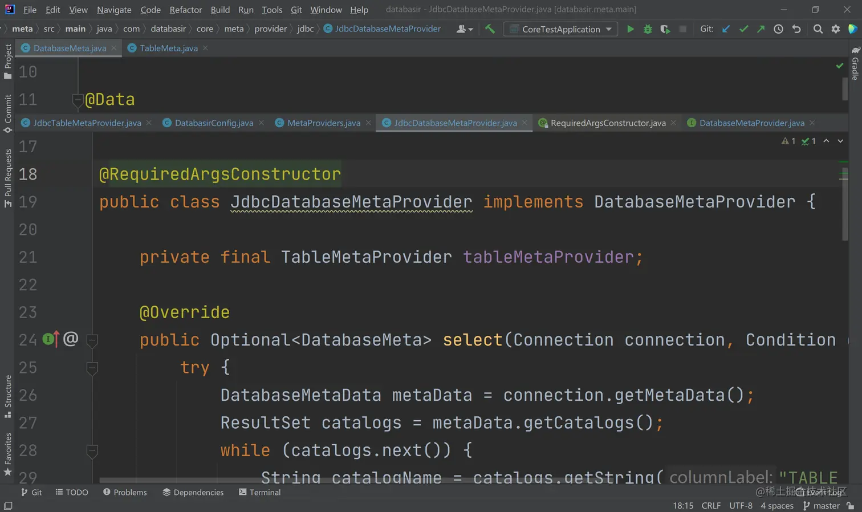Click the Build Project hammer icon
The width and height of the screenshot is (862, 512).
490,29
